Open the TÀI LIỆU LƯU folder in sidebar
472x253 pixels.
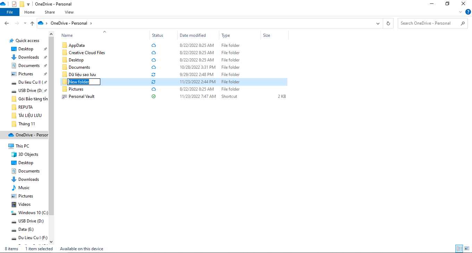point(30,116)
